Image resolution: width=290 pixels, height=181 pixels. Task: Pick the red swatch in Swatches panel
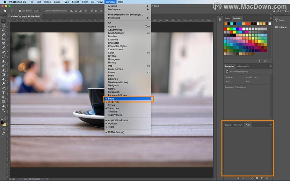[225, 29]
